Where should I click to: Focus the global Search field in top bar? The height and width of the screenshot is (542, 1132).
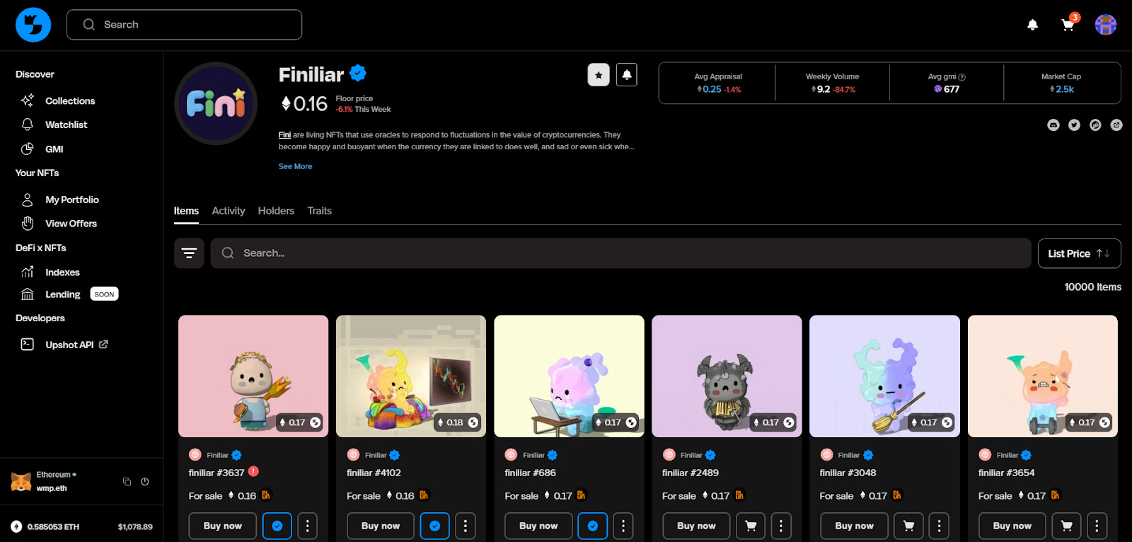[x=184, y=25]
